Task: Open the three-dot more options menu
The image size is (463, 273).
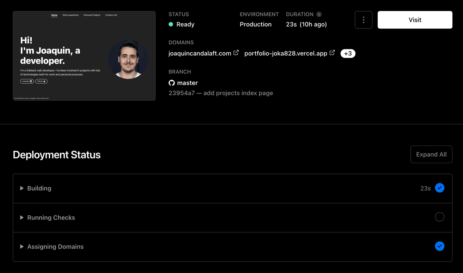Action: [x=364, y=20]
